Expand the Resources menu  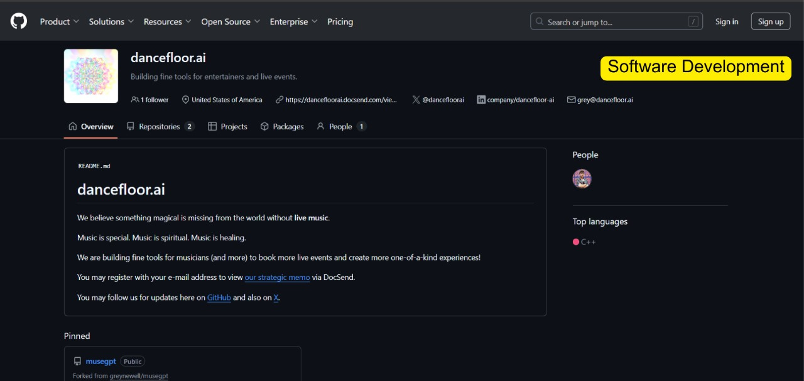(x=167, y=21)
